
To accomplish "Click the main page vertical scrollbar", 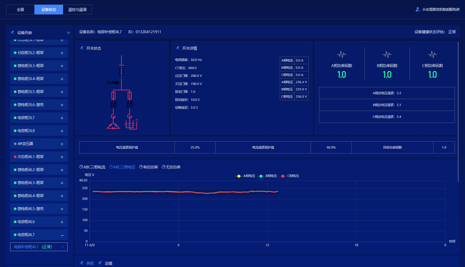I will click(458, 112).
